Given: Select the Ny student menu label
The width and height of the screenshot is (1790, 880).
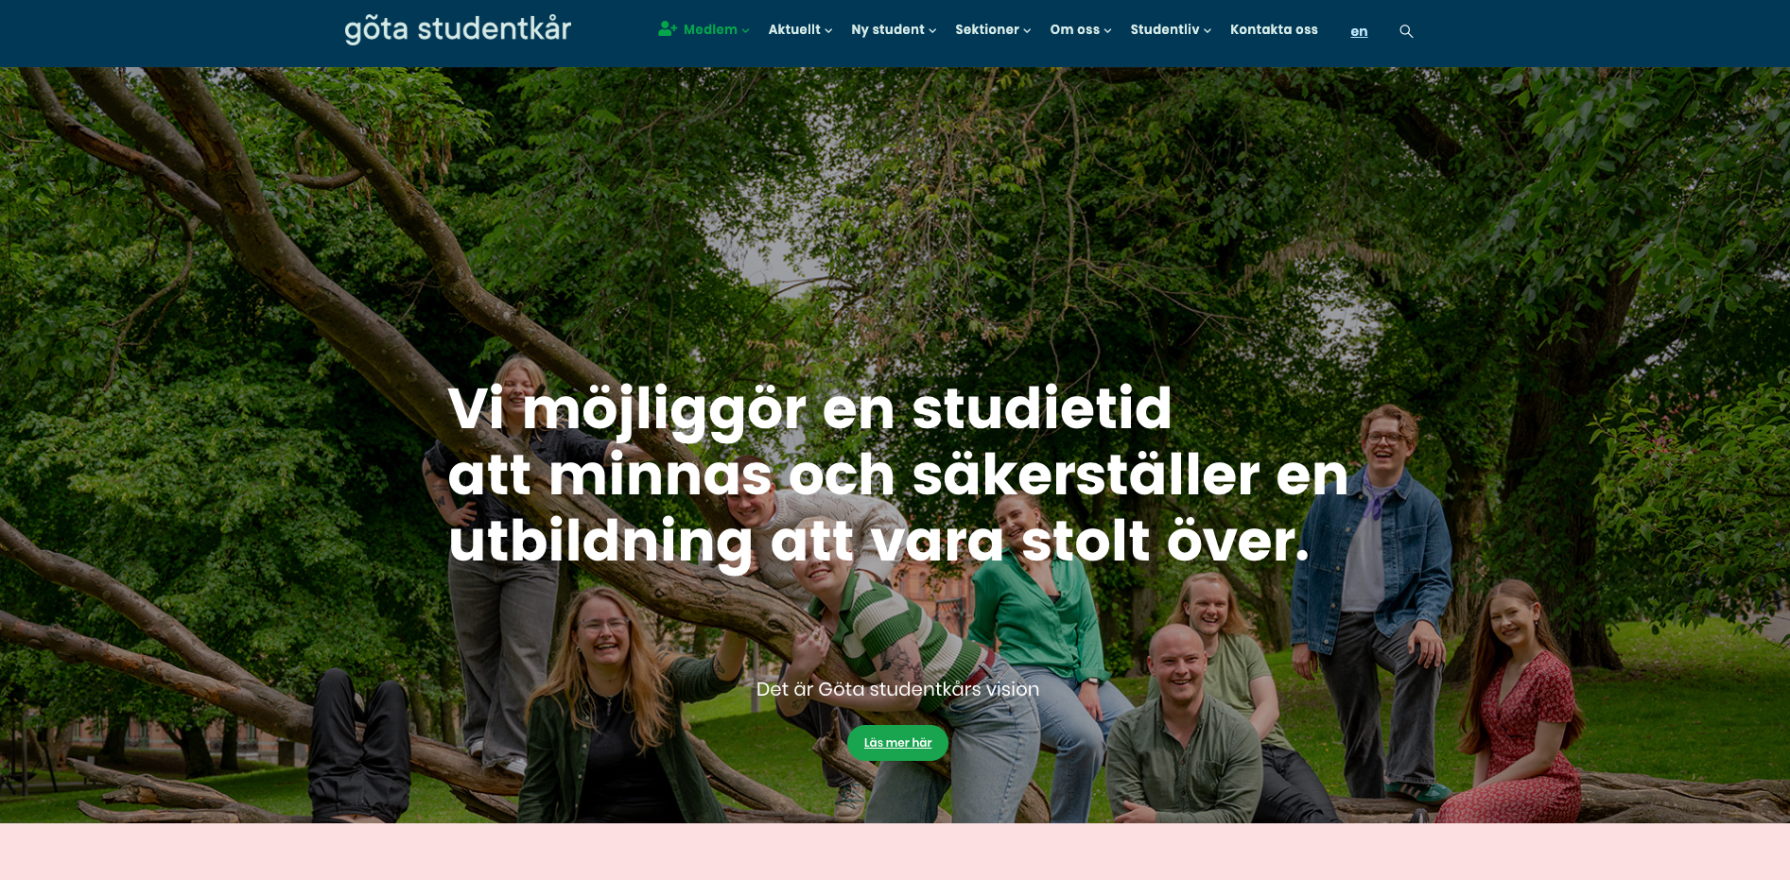Looking at the screenshot, I should coord(888,29).
